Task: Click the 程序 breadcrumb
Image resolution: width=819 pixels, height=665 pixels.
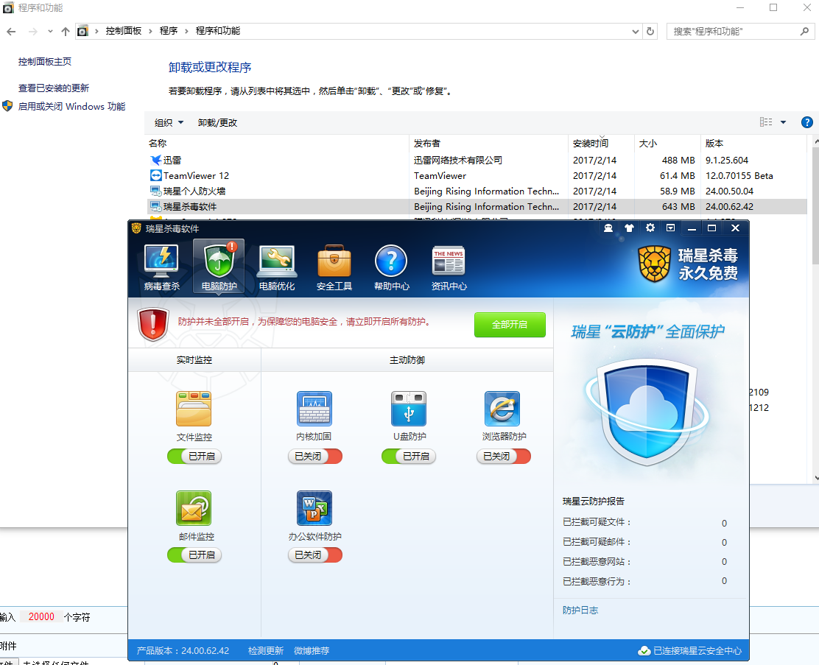Action: click(x=169, y=31)
